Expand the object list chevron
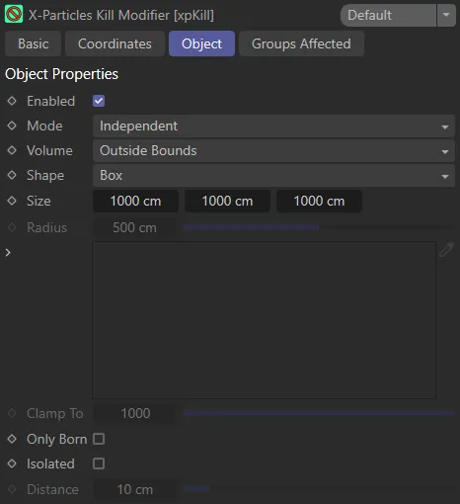460x504 pixels. coord(8,253)
